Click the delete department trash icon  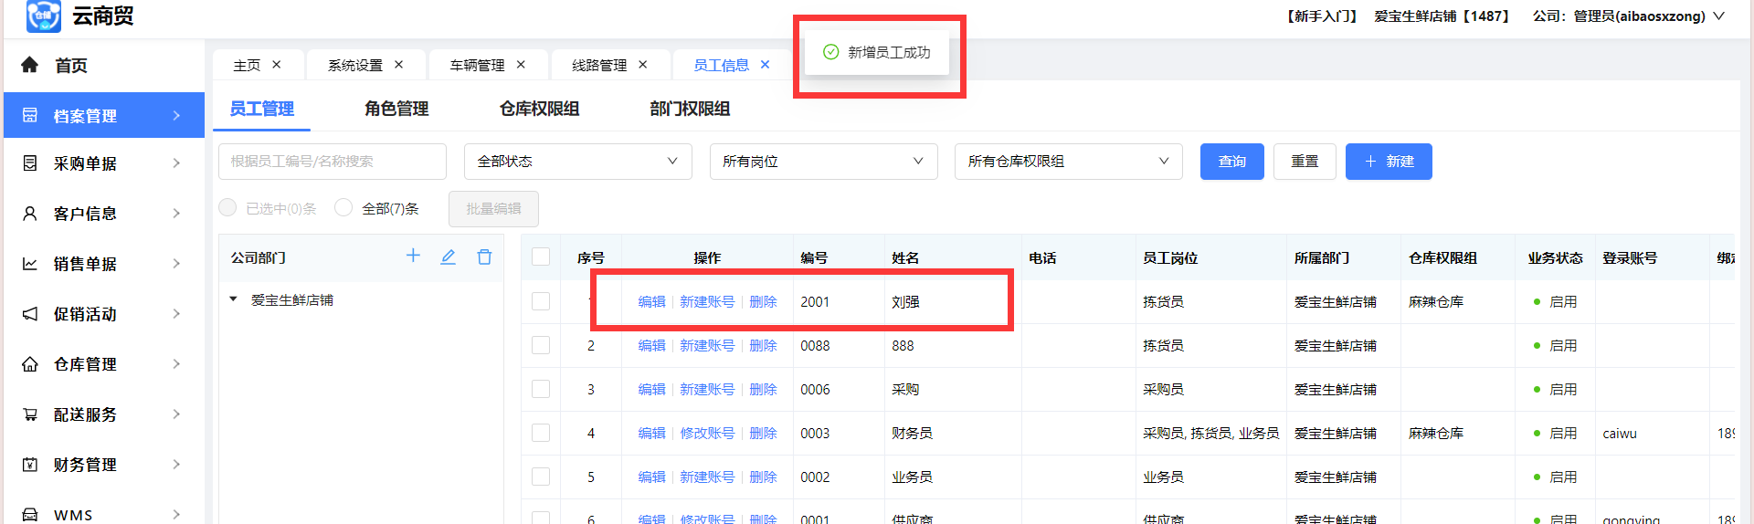coord(484,257)
